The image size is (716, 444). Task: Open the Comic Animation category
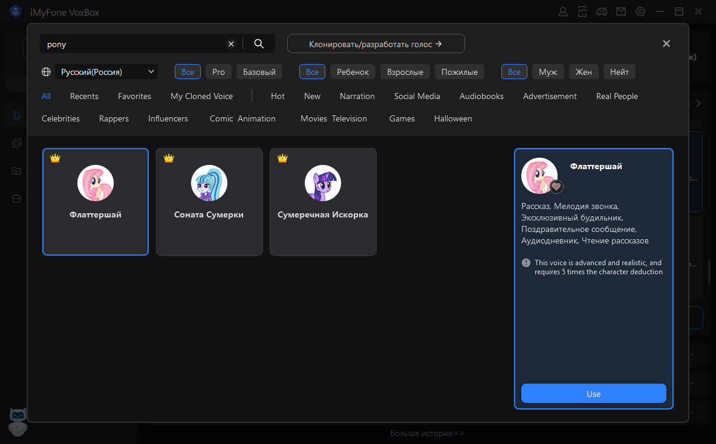(x=242, y=118)
